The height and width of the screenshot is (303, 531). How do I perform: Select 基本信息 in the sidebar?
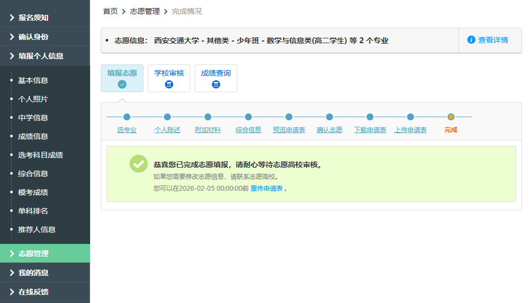(33, 80)
